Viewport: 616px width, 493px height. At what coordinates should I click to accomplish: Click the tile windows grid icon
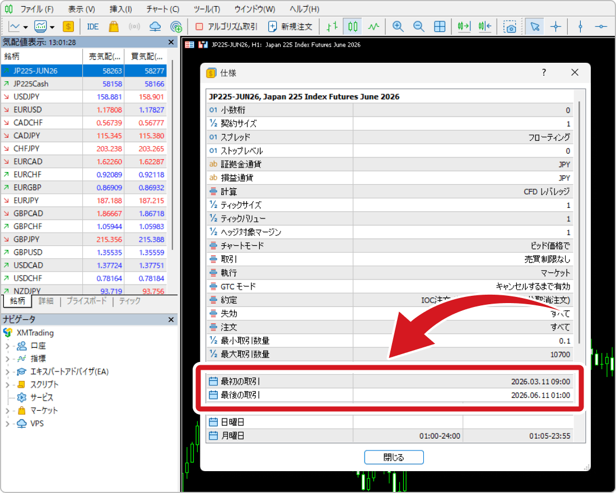(440, 26)
